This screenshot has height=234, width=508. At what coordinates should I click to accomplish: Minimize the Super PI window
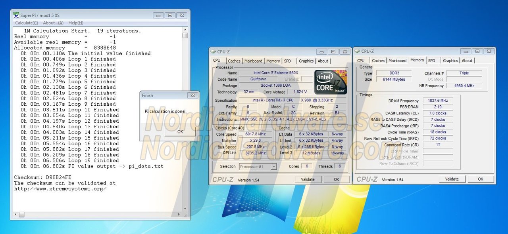point(158,15)
